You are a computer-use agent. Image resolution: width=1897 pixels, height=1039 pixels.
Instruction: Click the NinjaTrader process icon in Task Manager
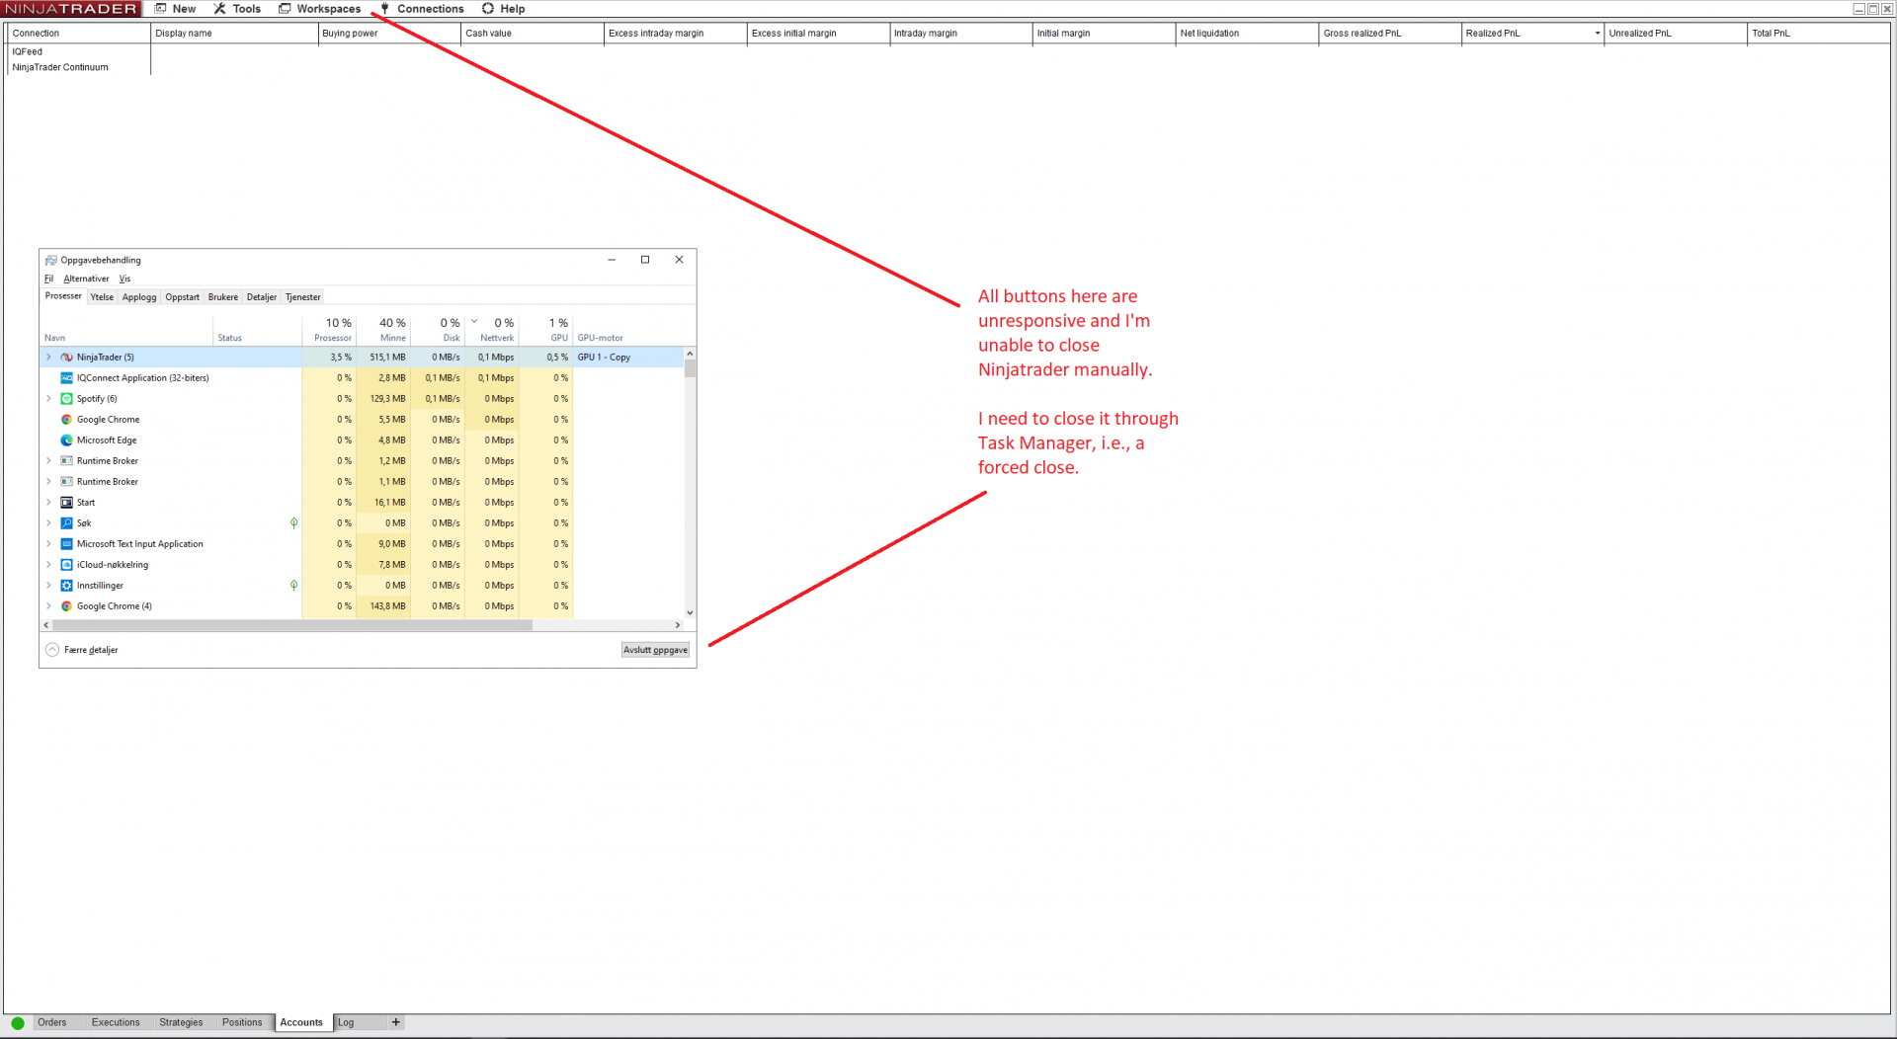click(66, 358)
